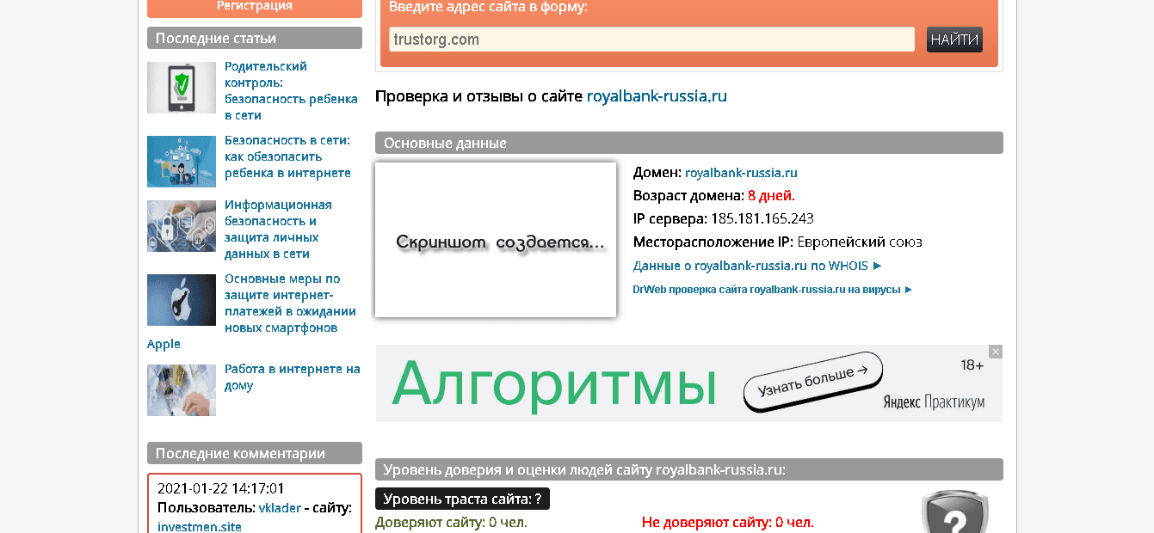Open the parental control article thumbnail
The image size is (1154, 533).
coord(182,88)
